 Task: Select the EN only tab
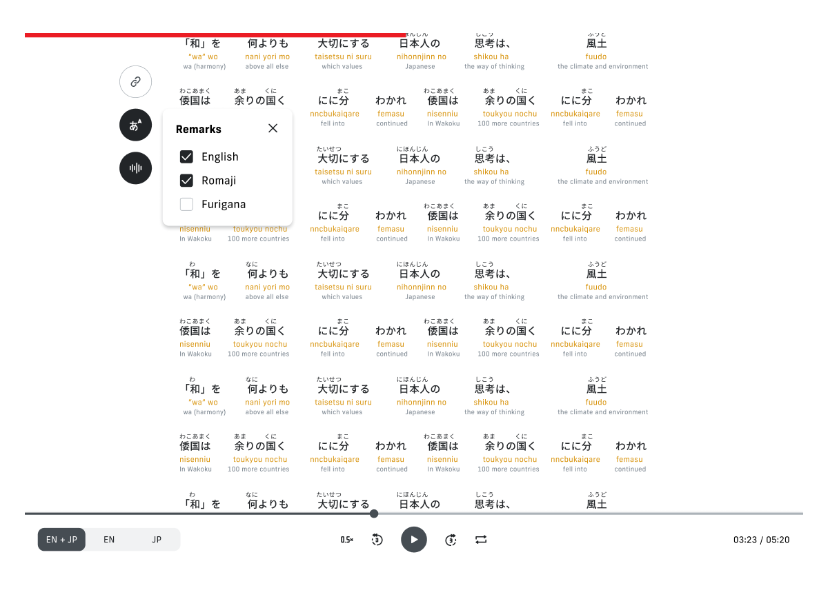[x=109, y=540]
